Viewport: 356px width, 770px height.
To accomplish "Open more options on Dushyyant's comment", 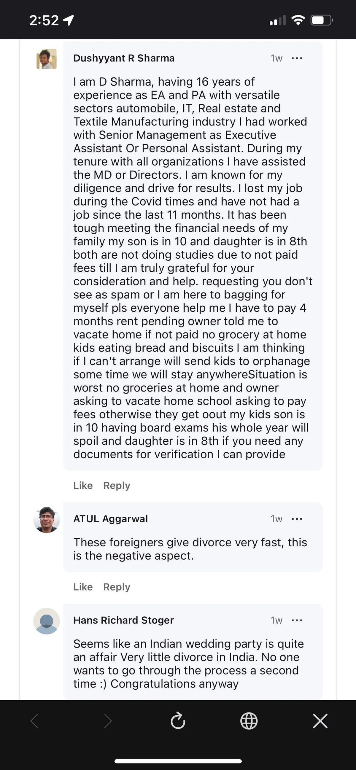I will click(x=297, y=58).
